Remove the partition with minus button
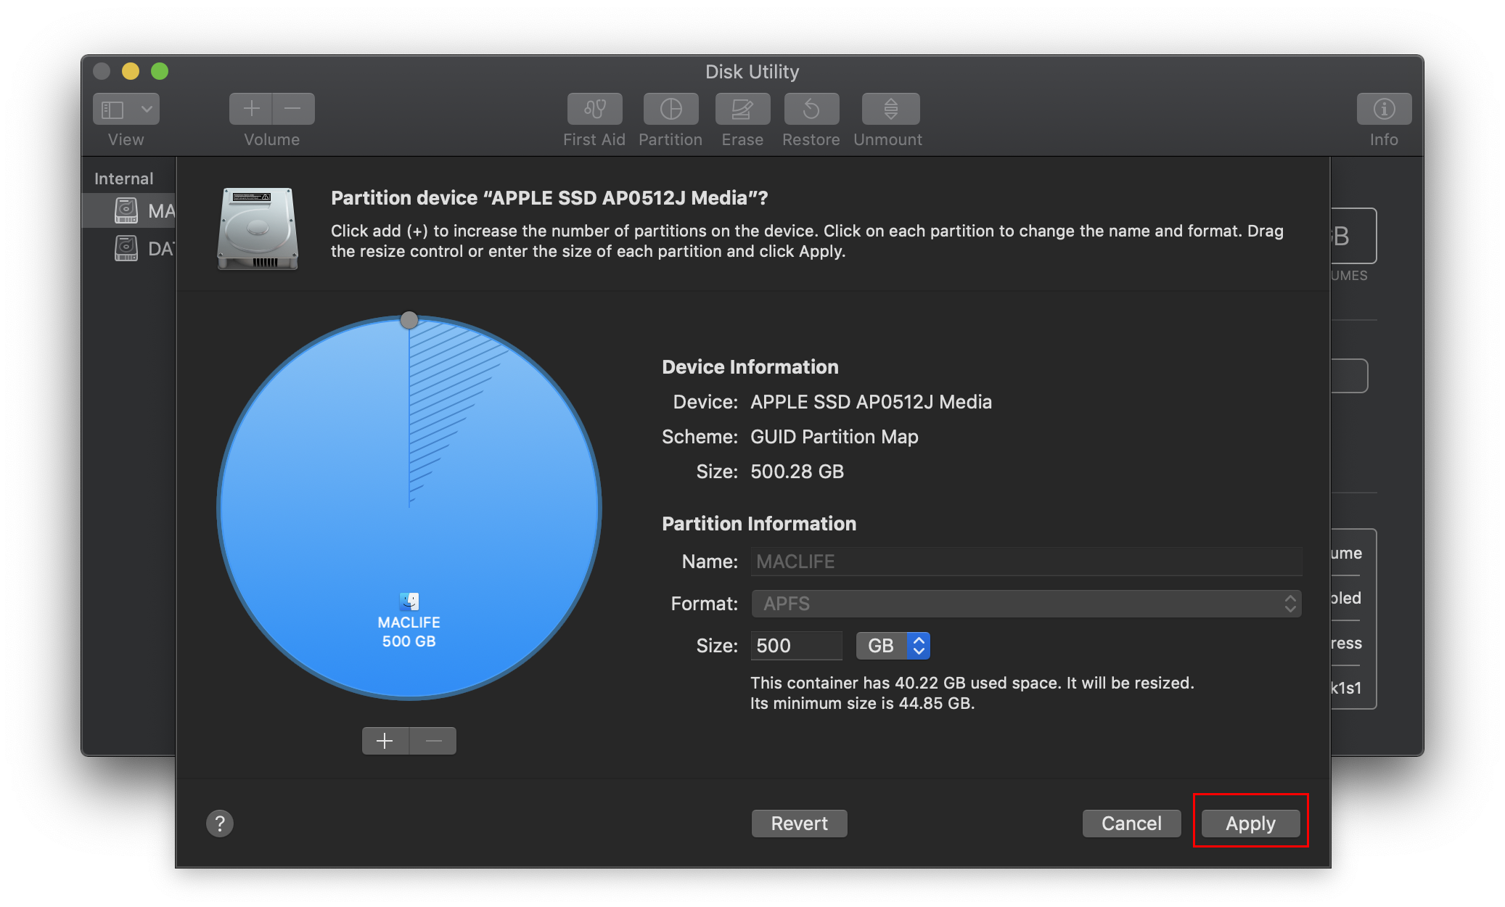 (433, 741)
